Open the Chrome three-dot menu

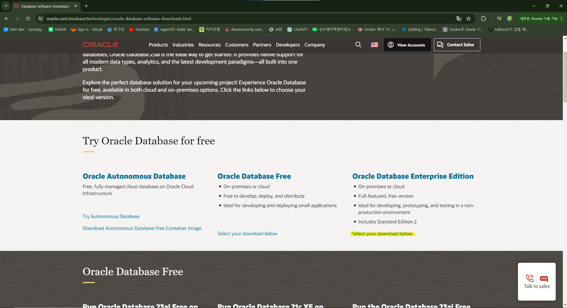[x=561, y=19]
